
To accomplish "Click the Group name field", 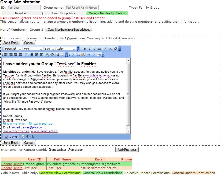I will pos(82,8).
